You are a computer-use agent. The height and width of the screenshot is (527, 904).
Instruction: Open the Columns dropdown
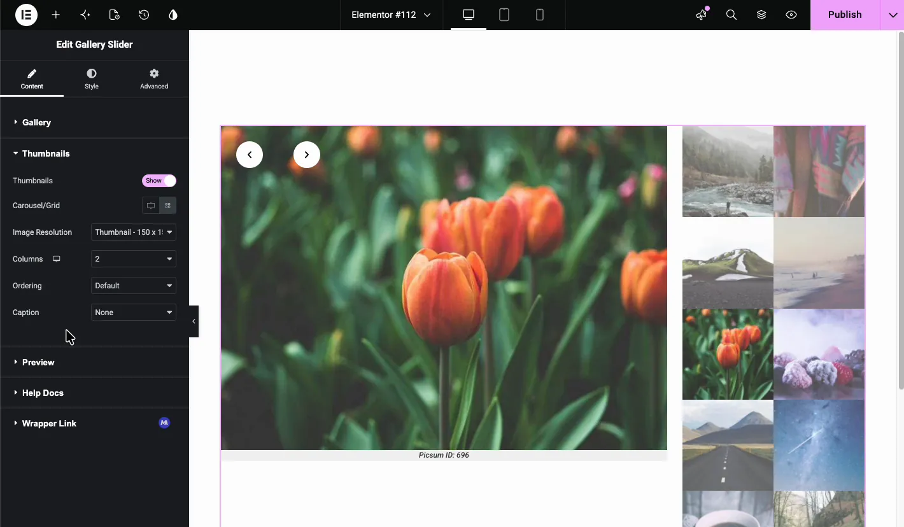tap(134, 259)
